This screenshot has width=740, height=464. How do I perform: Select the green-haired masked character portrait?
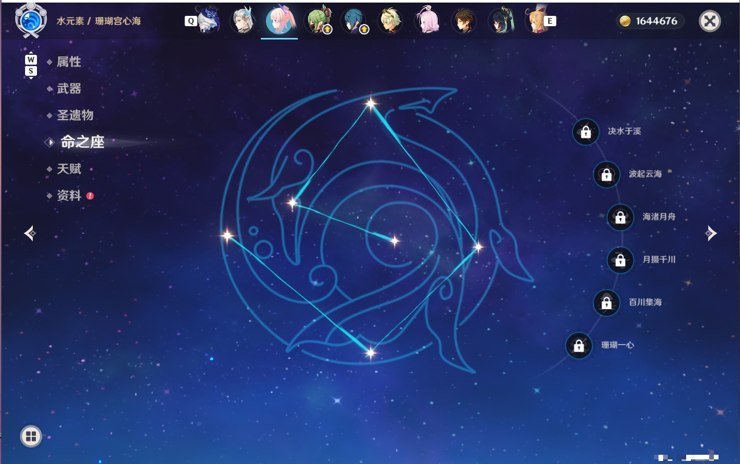click(318, 21)
